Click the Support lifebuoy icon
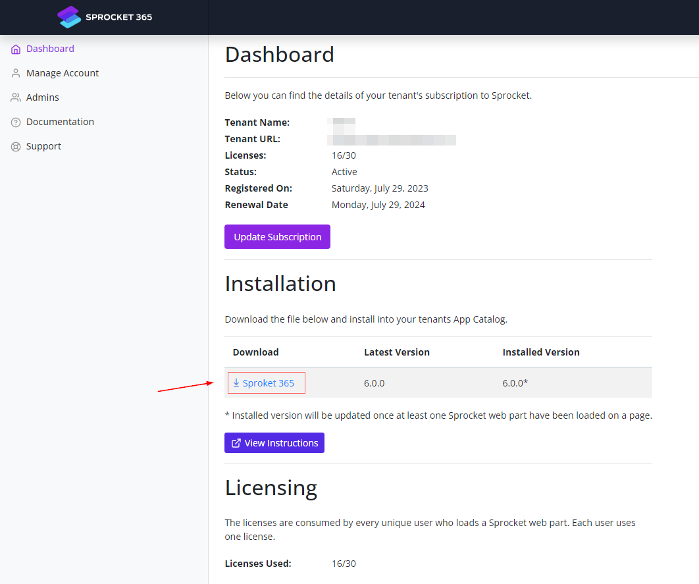699x584 pixels. click(16, 147)
